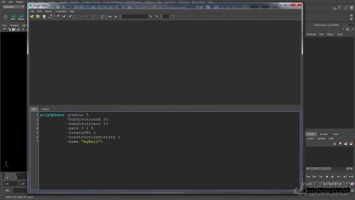Click the "-createUVs 1" line
355x200 pixels.
(x=81, y=133)
